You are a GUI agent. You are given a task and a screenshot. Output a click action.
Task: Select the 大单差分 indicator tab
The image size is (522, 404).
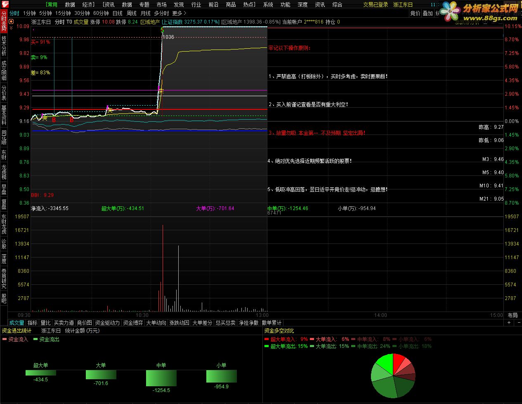click(203, 323)
